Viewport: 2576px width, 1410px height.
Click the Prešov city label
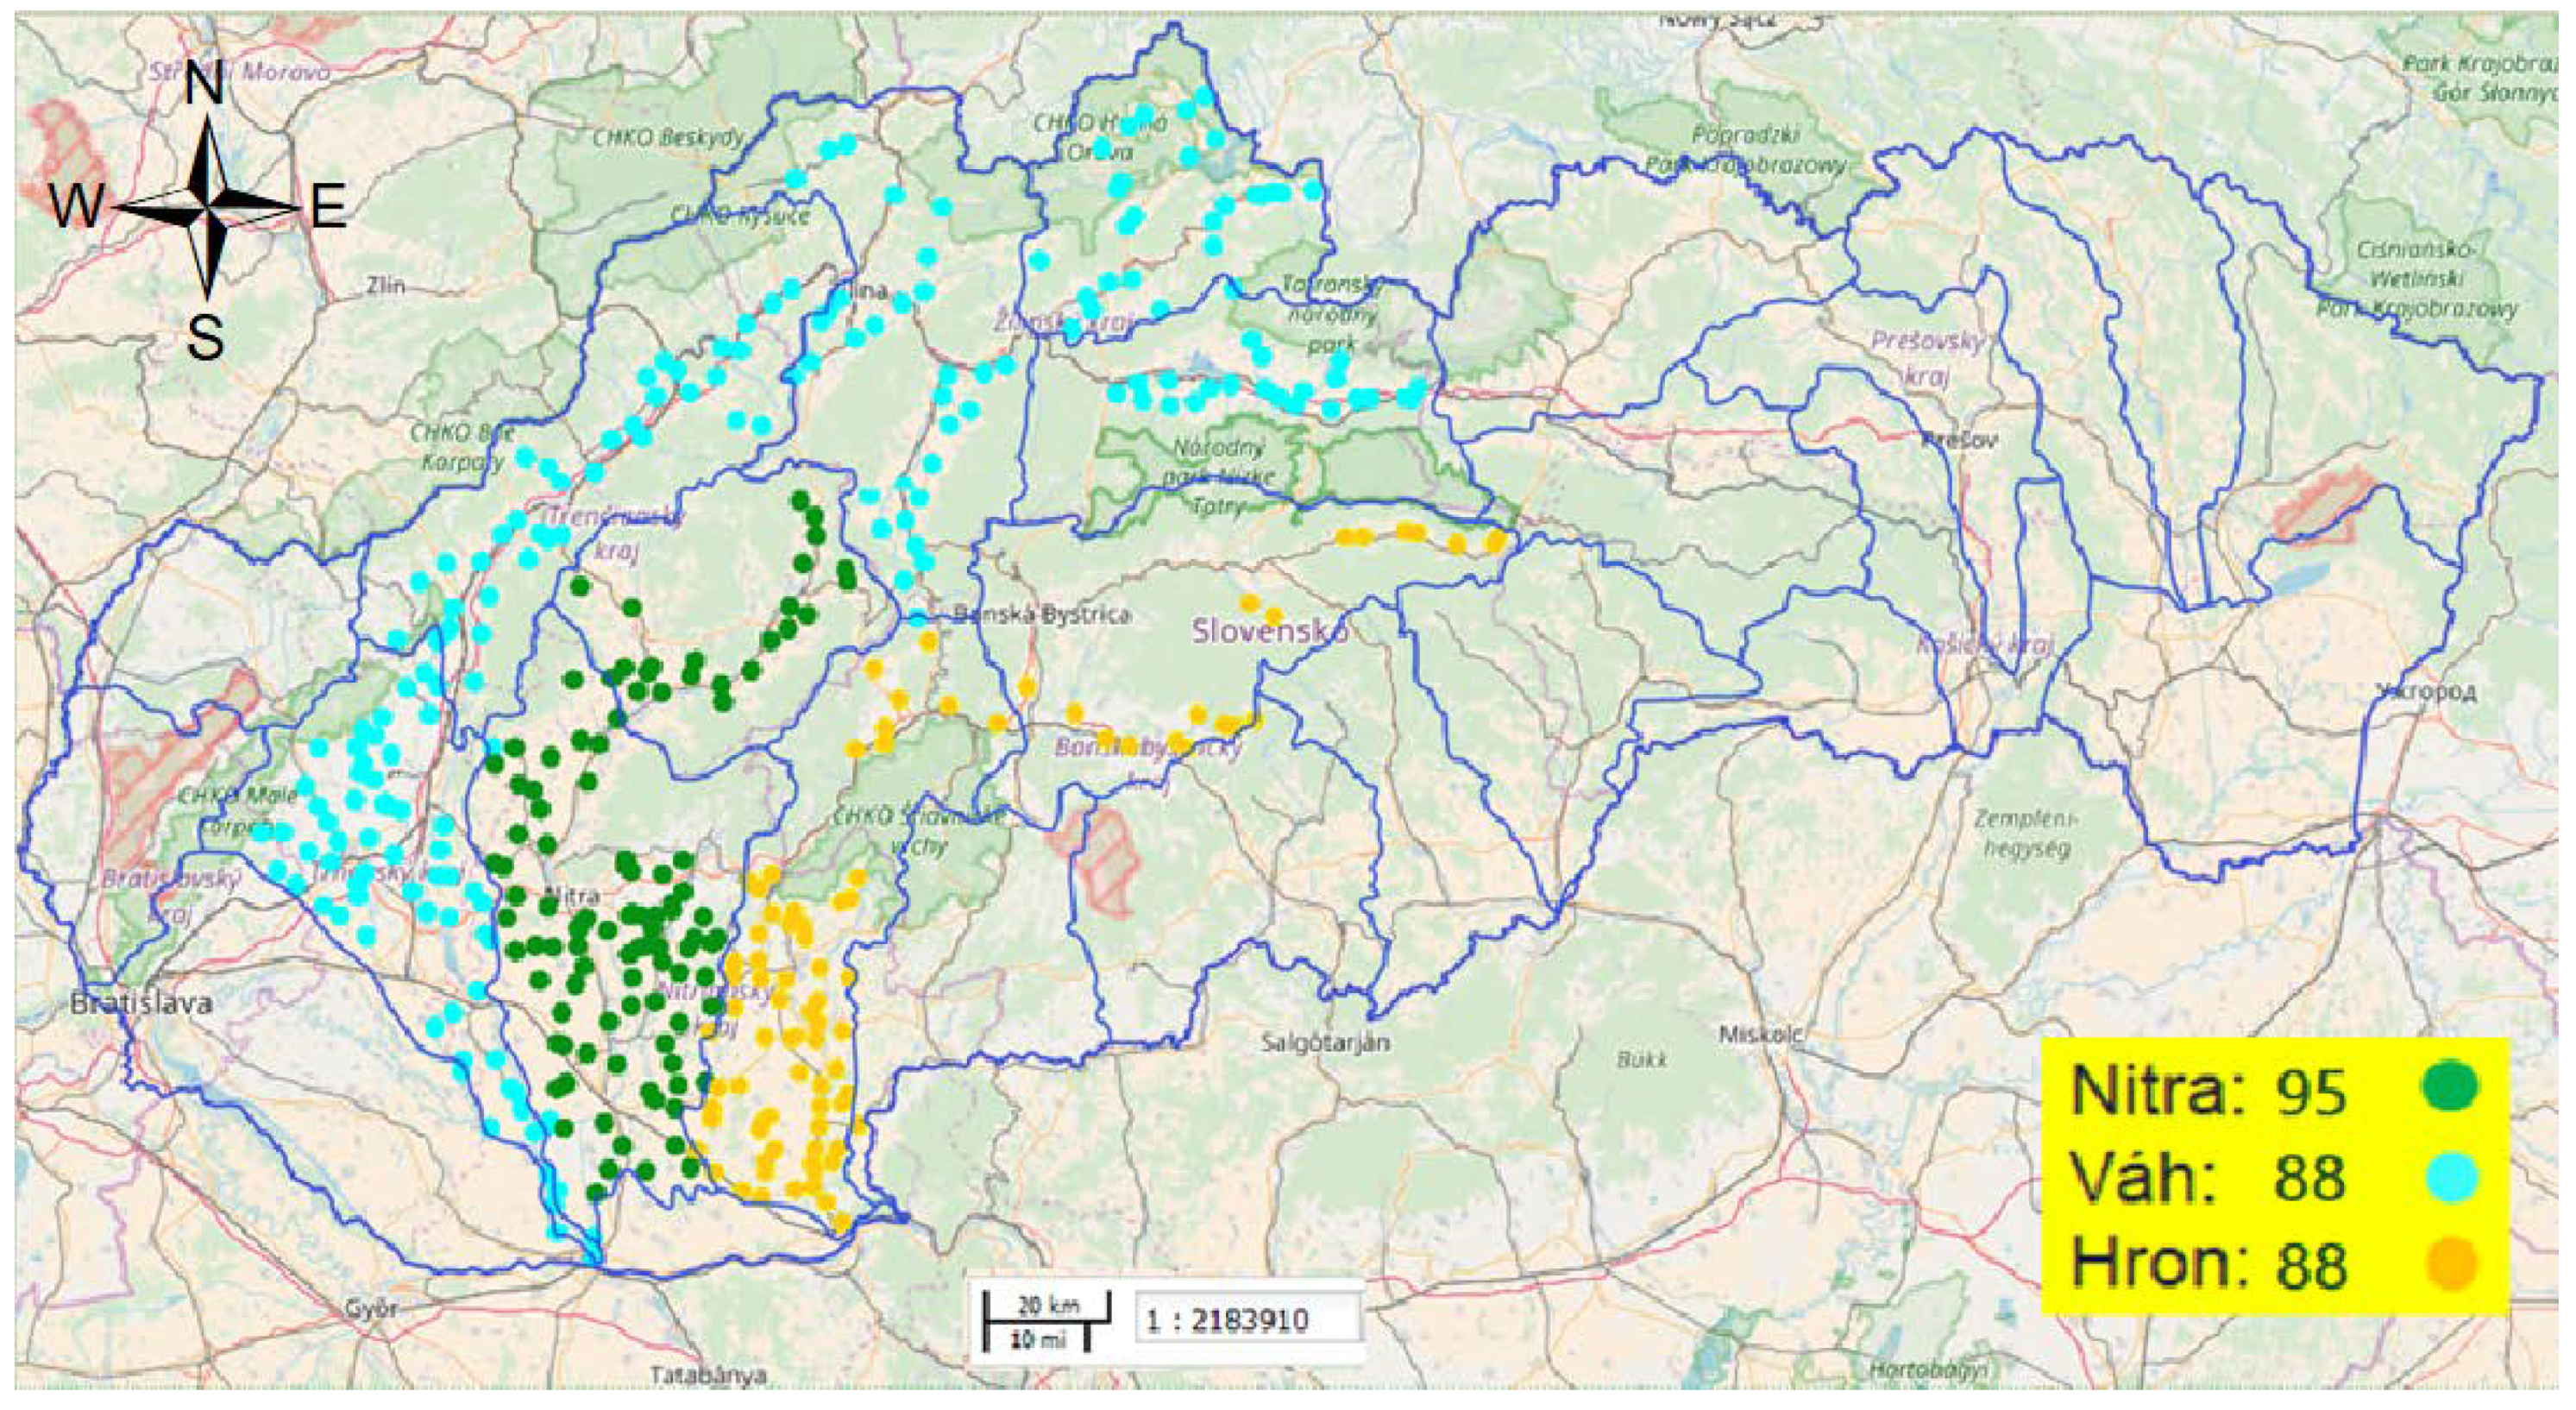[x=1959, y=439]
